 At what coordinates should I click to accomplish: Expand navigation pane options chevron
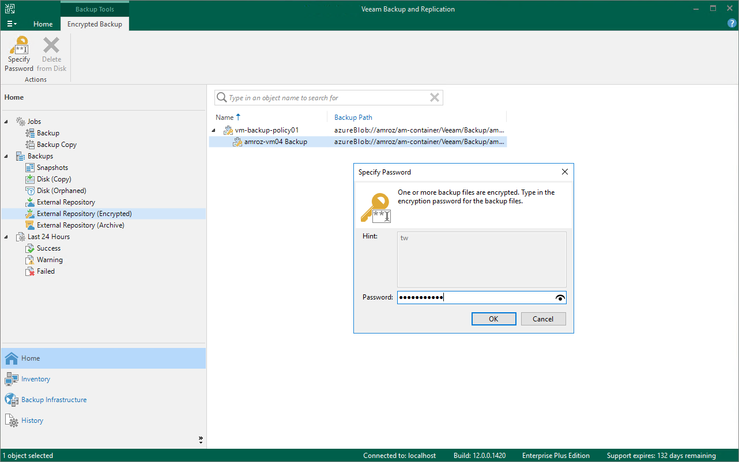click(201, 440)
